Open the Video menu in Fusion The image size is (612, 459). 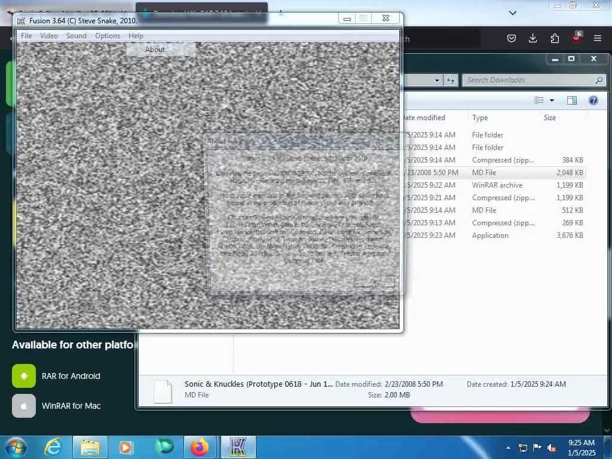click(49, 36)
